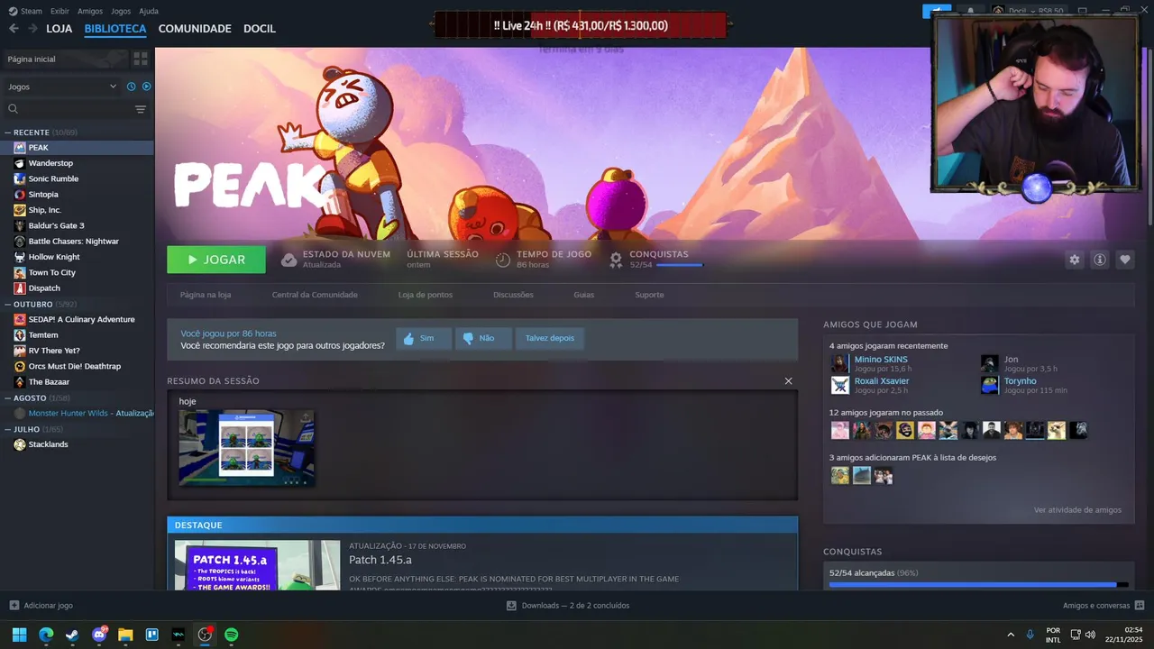Collapse the OUTUBRO section
This screenshot has height=649, width=1154.
[8, 305]
